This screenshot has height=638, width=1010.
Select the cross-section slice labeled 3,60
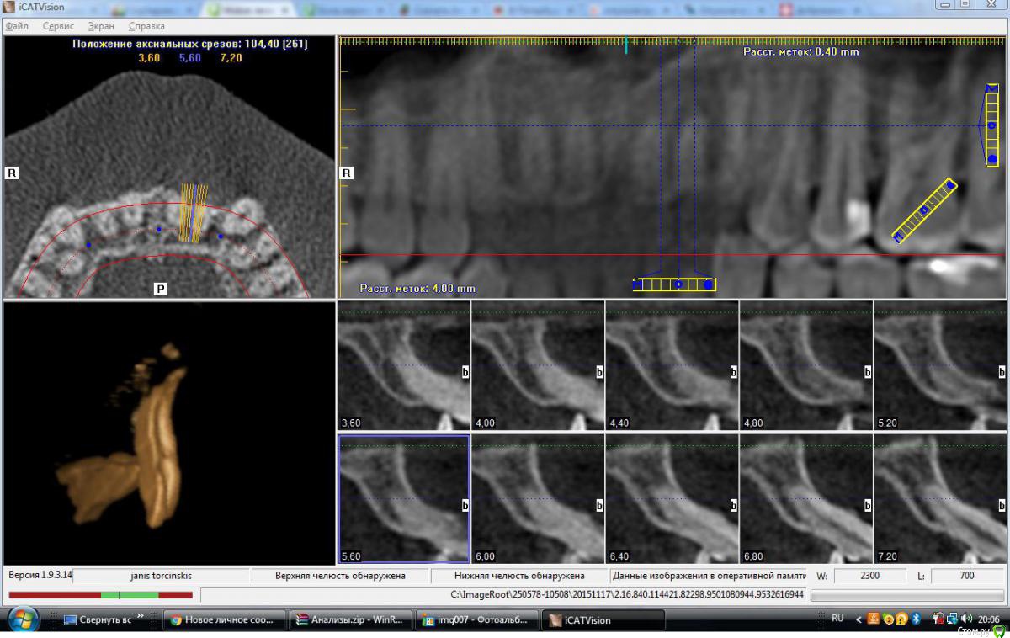coord(404,364)
